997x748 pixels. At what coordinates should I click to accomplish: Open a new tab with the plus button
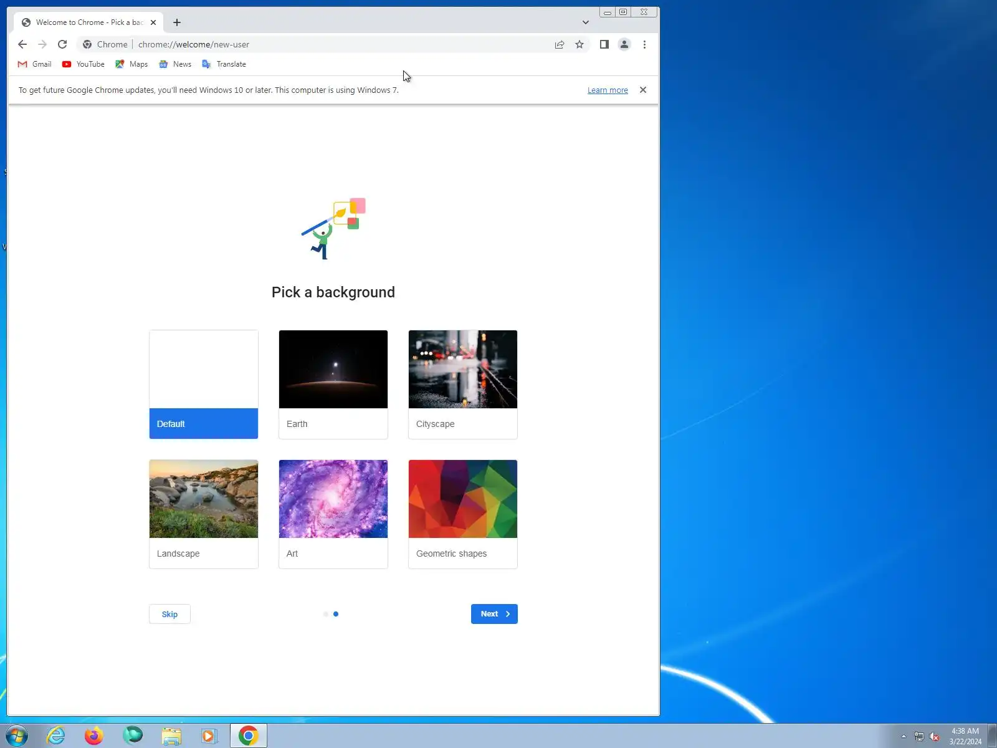177,22
